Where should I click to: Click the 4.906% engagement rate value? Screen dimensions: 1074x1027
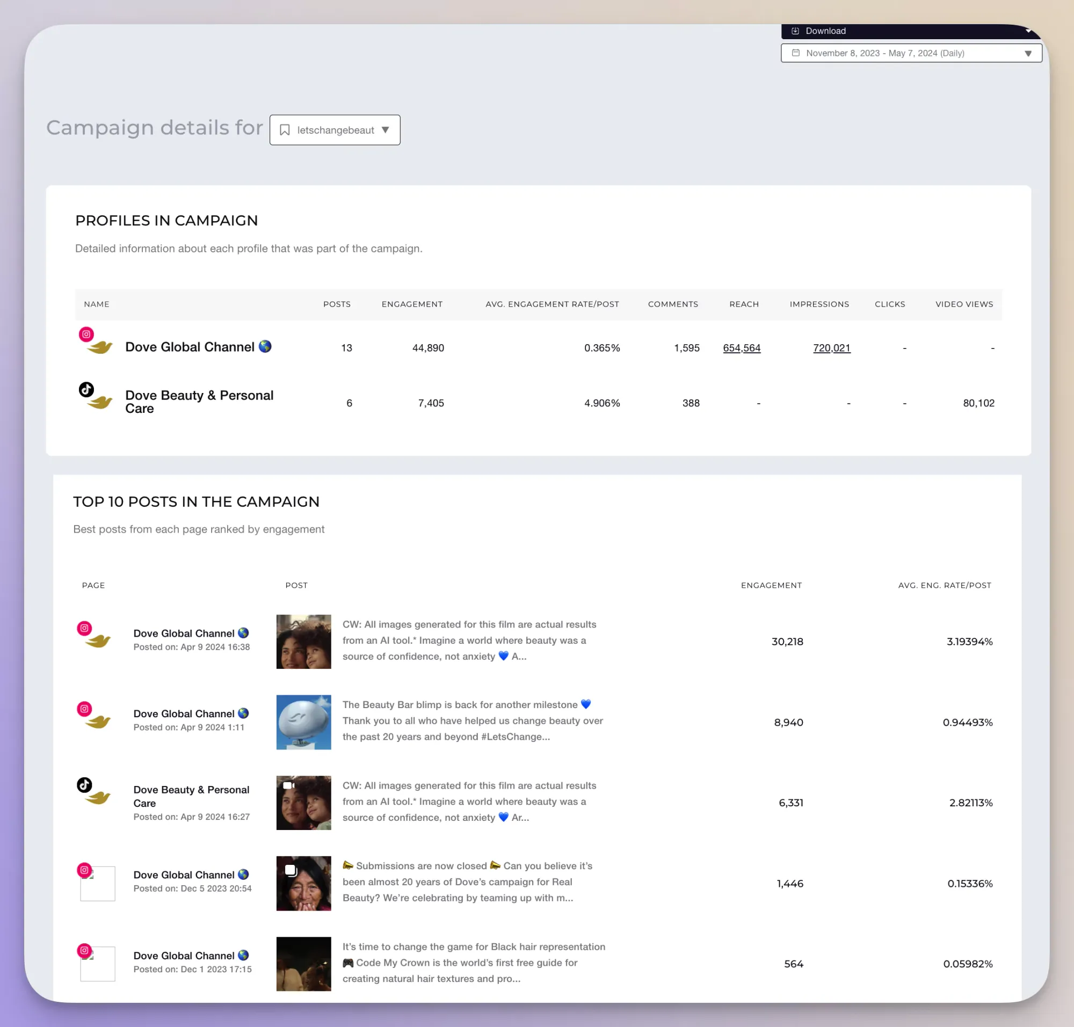602,403
